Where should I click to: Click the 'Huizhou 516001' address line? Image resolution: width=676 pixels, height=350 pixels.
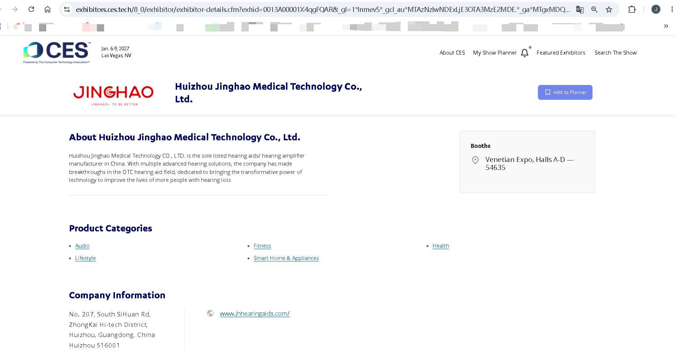coord(94,345)
